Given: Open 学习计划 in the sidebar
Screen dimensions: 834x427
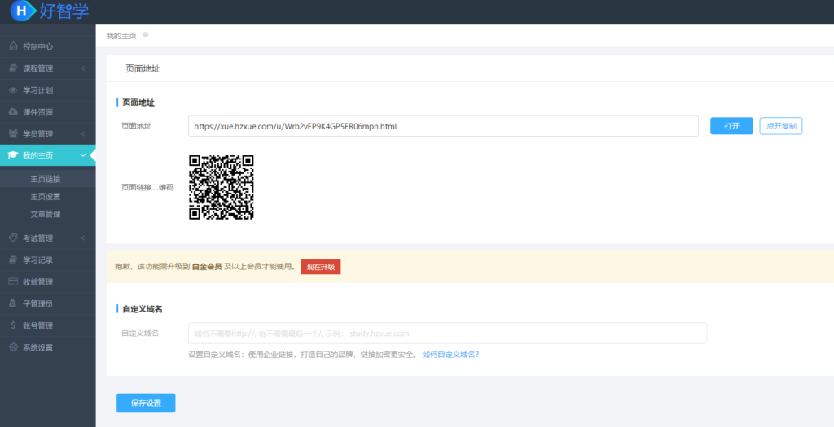Looking at the screenshot, I should pyautogui.click(x=48, y=90).
